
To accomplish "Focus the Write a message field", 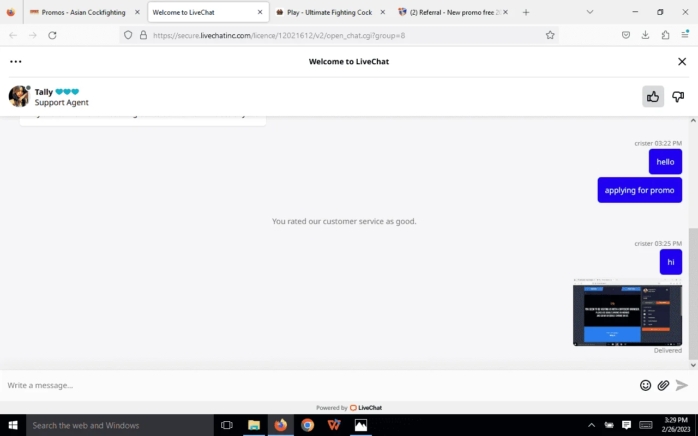I will 319,385.
